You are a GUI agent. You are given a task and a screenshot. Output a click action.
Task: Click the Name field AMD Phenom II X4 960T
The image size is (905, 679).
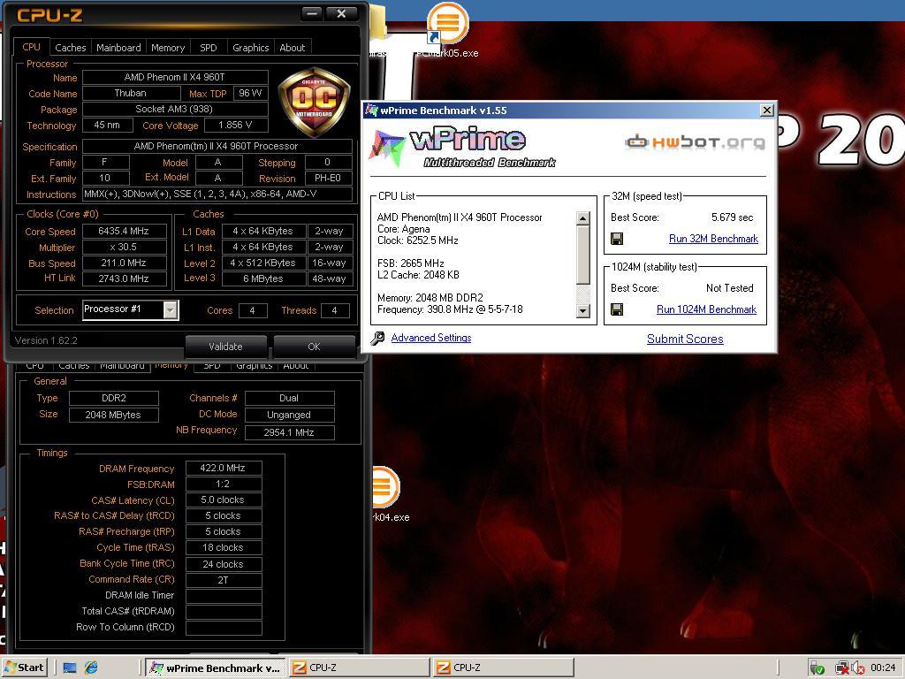click(175, 78)
